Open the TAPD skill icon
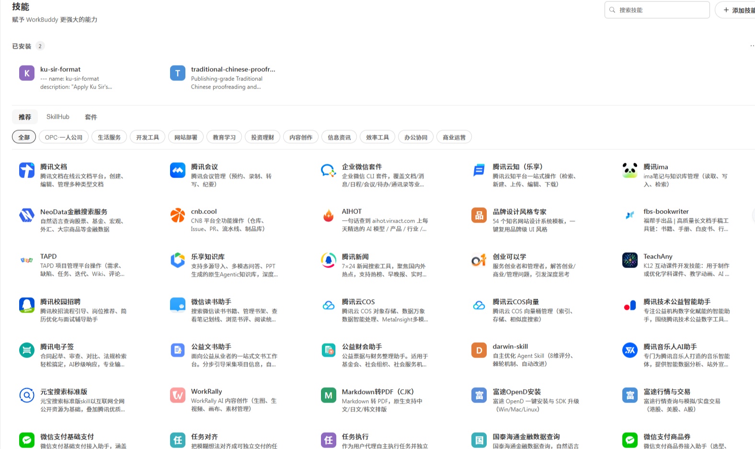Screen dimensions: 755x449 [27, 260]
